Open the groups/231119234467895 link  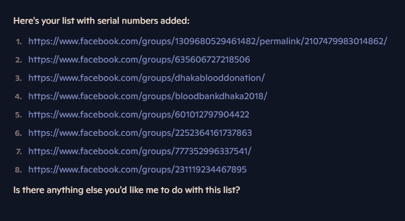pyautogui.click(x=137, y=170)
